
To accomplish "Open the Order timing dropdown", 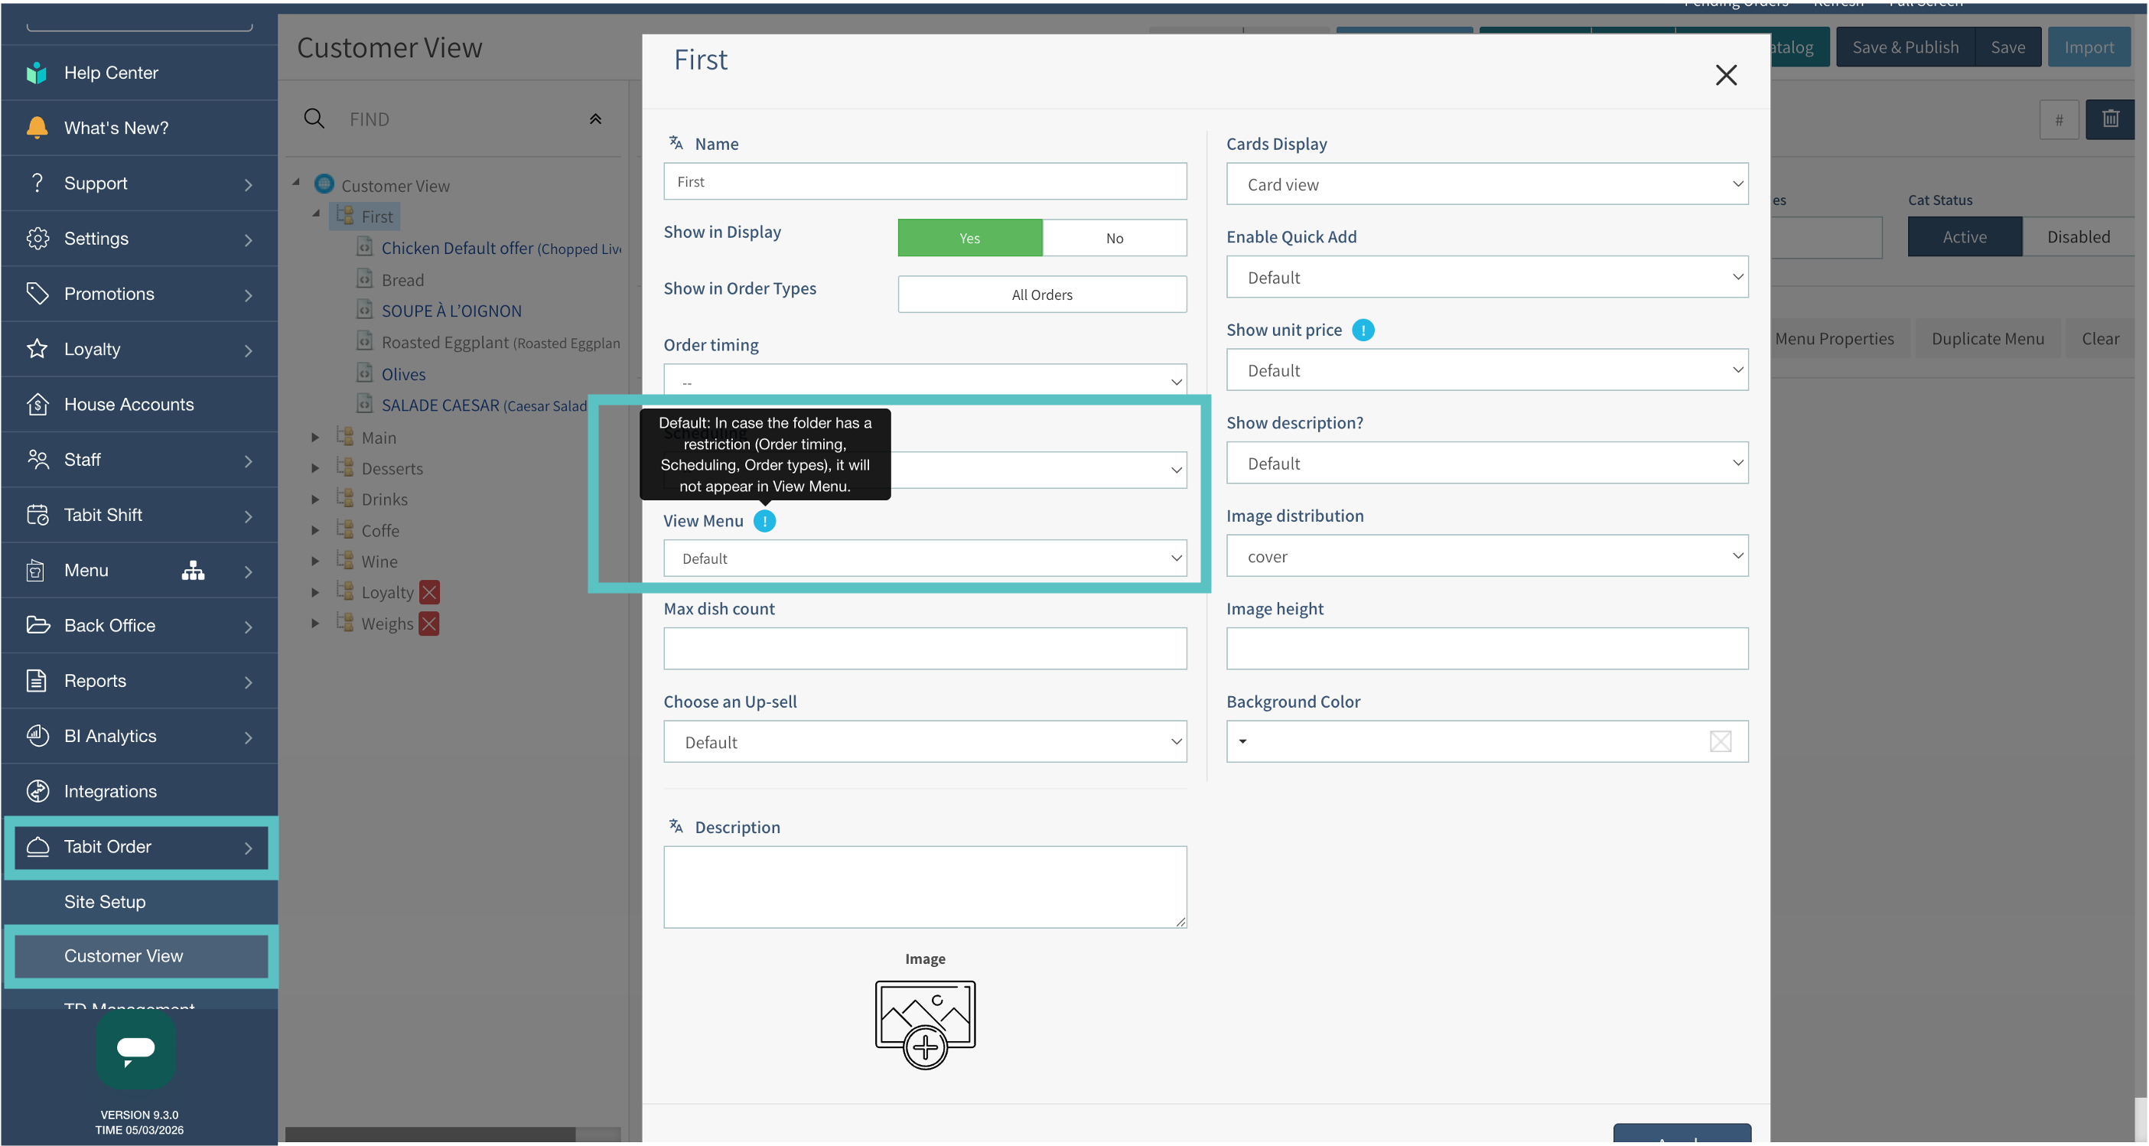I will [925, 380].
